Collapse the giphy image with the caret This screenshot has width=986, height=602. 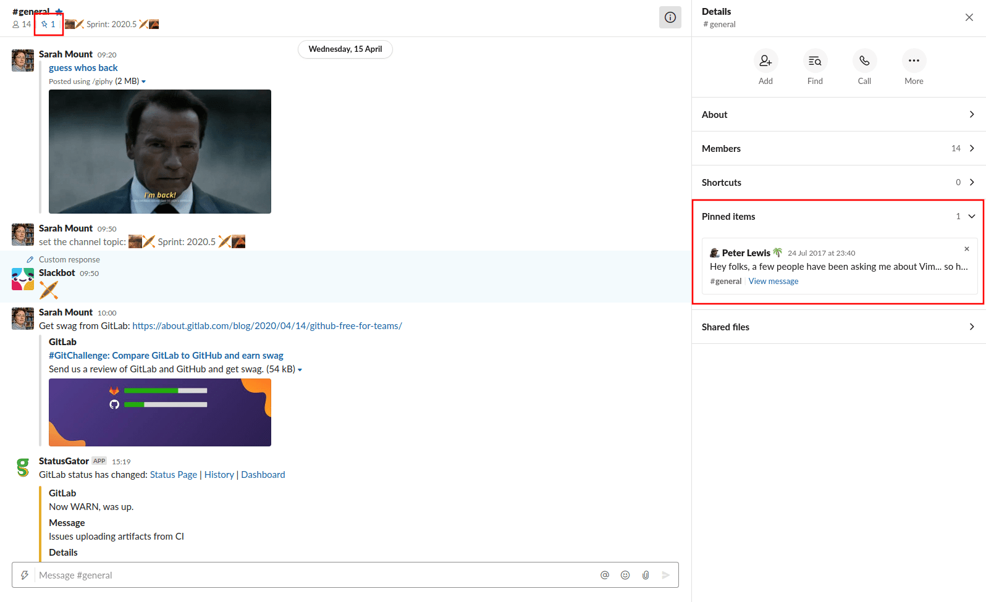[x=144, y=82]
